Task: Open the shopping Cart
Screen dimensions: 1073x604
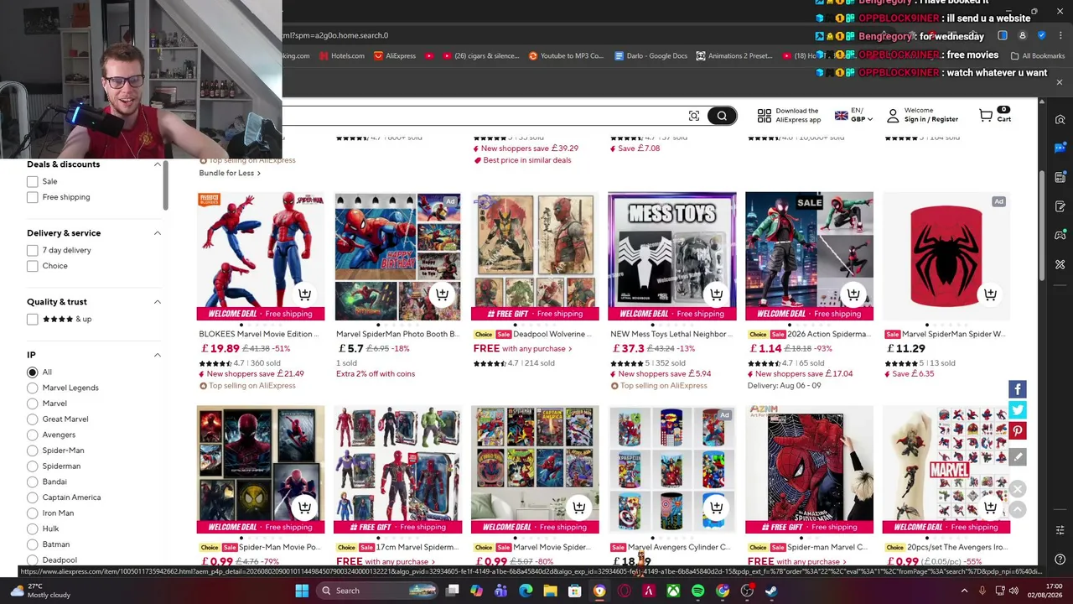Action: point(995,115)
